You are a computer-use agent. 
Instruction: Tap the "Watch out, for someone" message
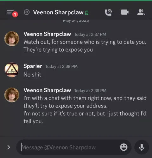(85, 46)
